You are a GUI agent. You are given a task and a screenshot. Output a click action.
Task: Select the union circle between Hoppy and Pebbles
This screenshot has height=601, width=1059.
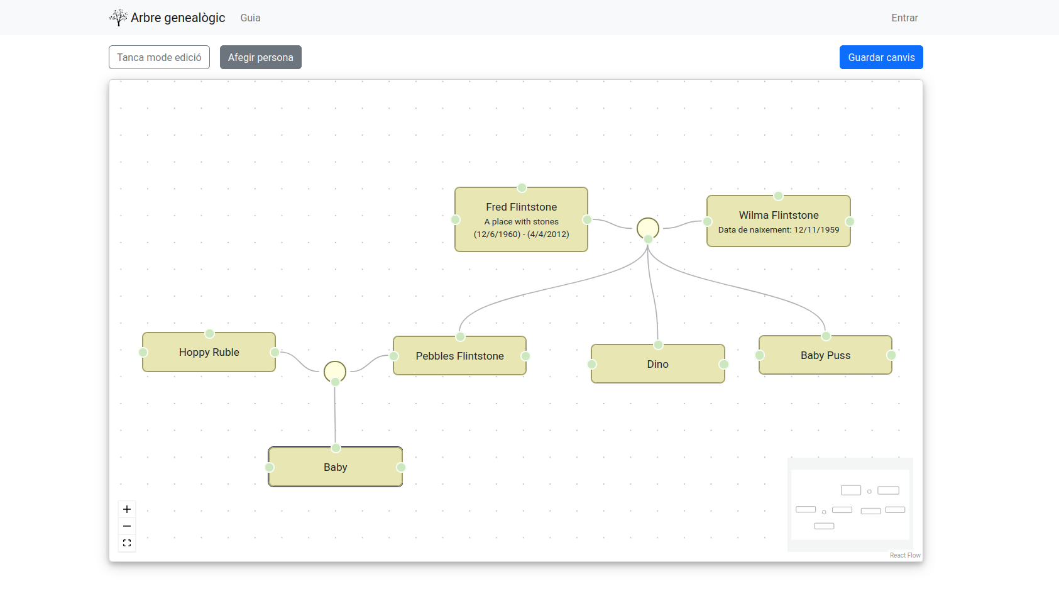(334, 372)
